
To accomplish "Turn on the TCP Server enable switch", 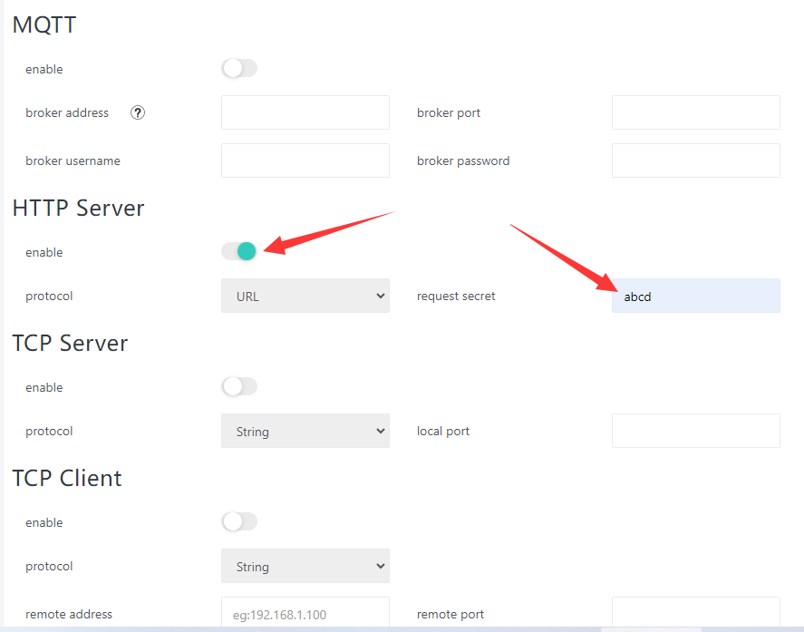I will (239, 387).
